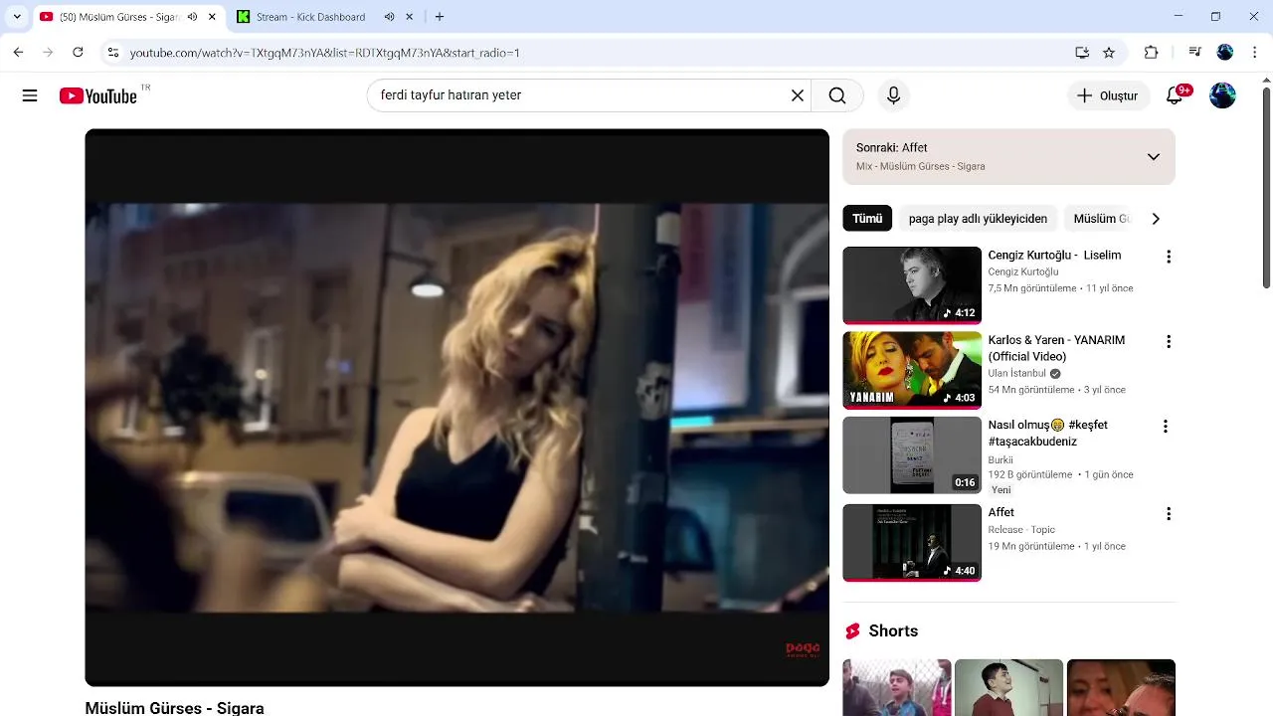
Task: Close the Müslüm Gürses YouTube tab
Action: pos(212,17)
